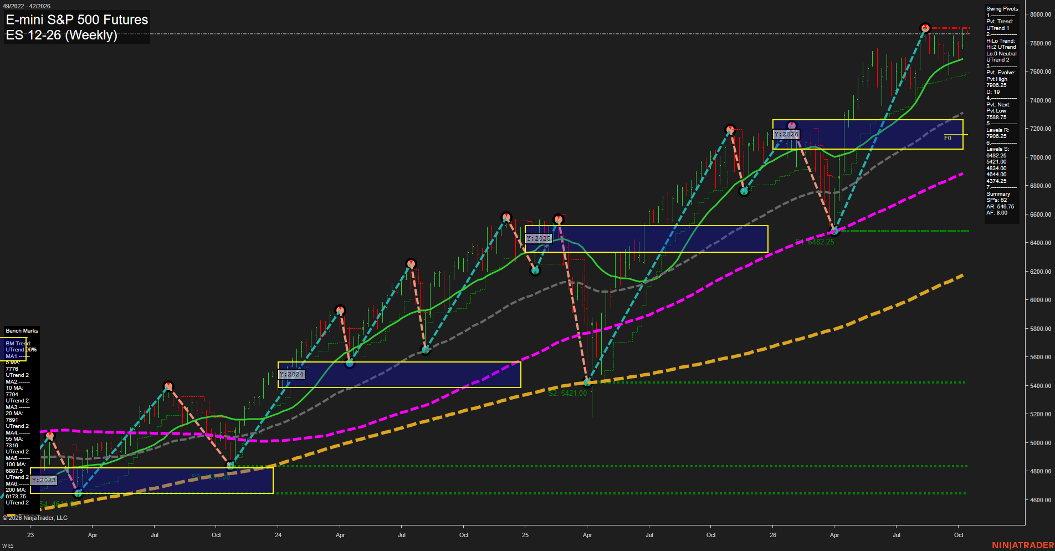Select the W ES status text
The height and width of the screenshot is (551, 1055).
click(8, 546)
